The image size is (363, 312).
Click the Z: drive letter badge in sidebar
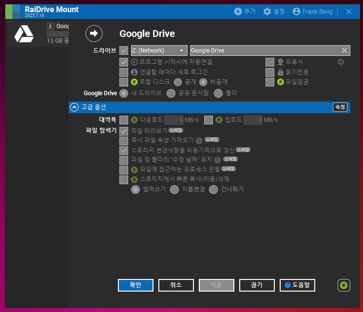51,26
